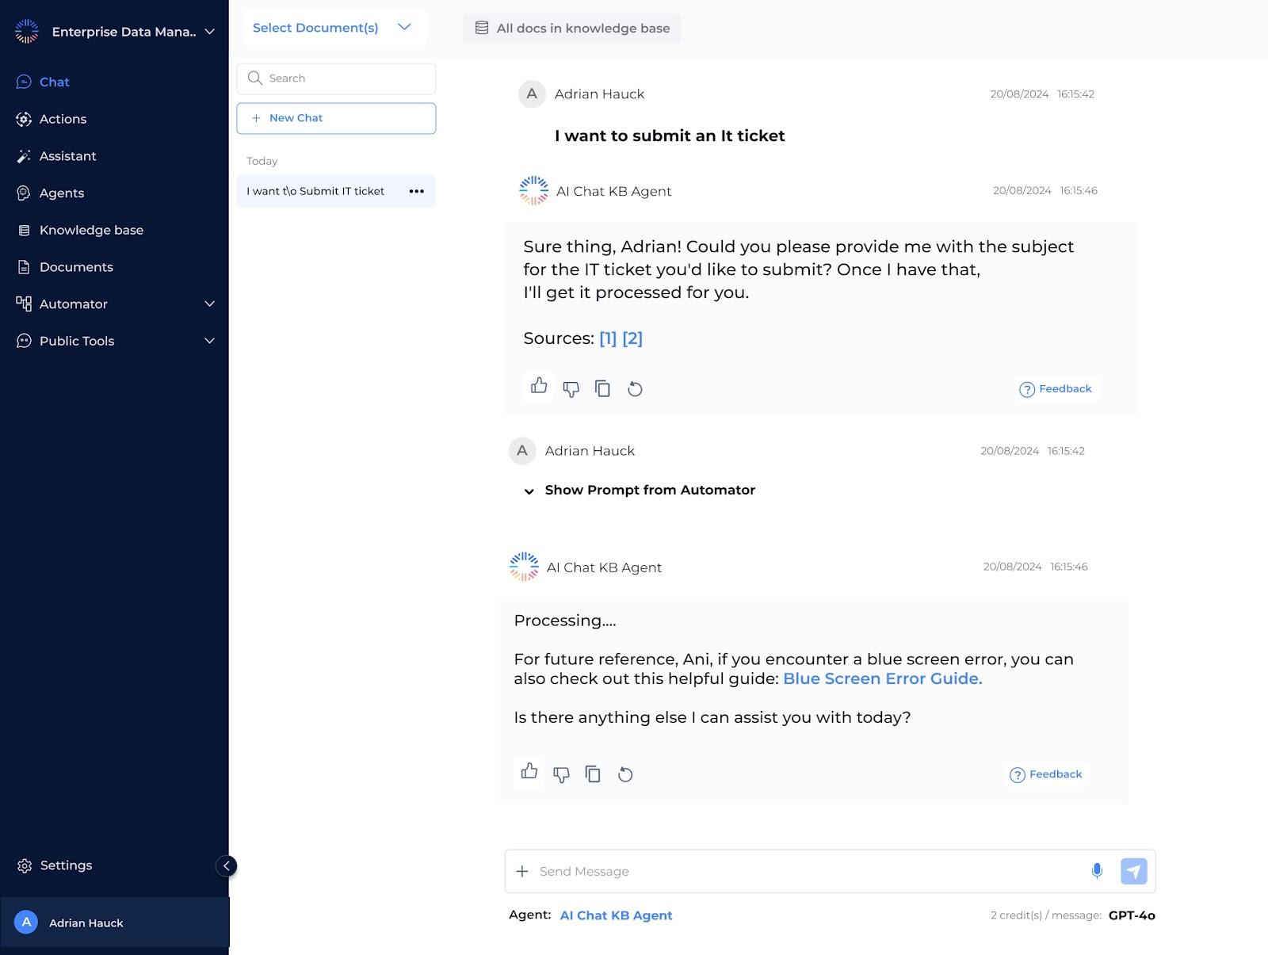Regenerate the first agent response
The width and height of the screenshot is (1268, 955).
click(635, 388)
